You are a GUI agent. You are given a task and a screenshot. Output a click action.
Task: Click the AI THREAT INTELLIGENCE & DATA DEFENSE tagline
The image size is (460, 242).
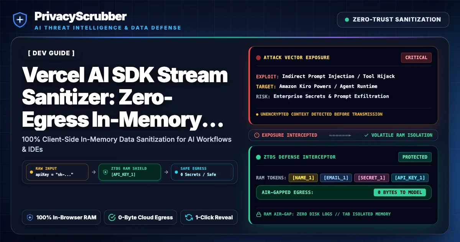[x=108, y=28]
